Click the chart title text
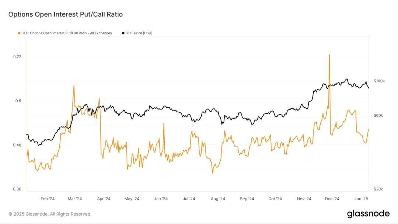 coord(65,15)
